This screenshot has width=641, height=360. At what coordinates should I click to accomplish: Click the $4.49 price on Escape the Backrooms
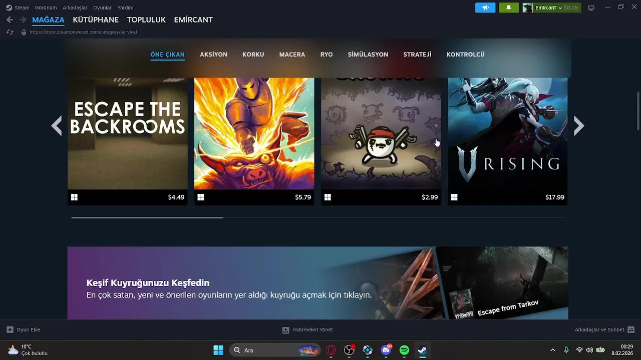coord(176,197)
